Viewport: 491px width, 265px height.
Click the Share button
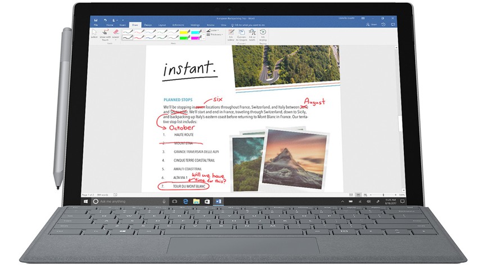(372, 25)
